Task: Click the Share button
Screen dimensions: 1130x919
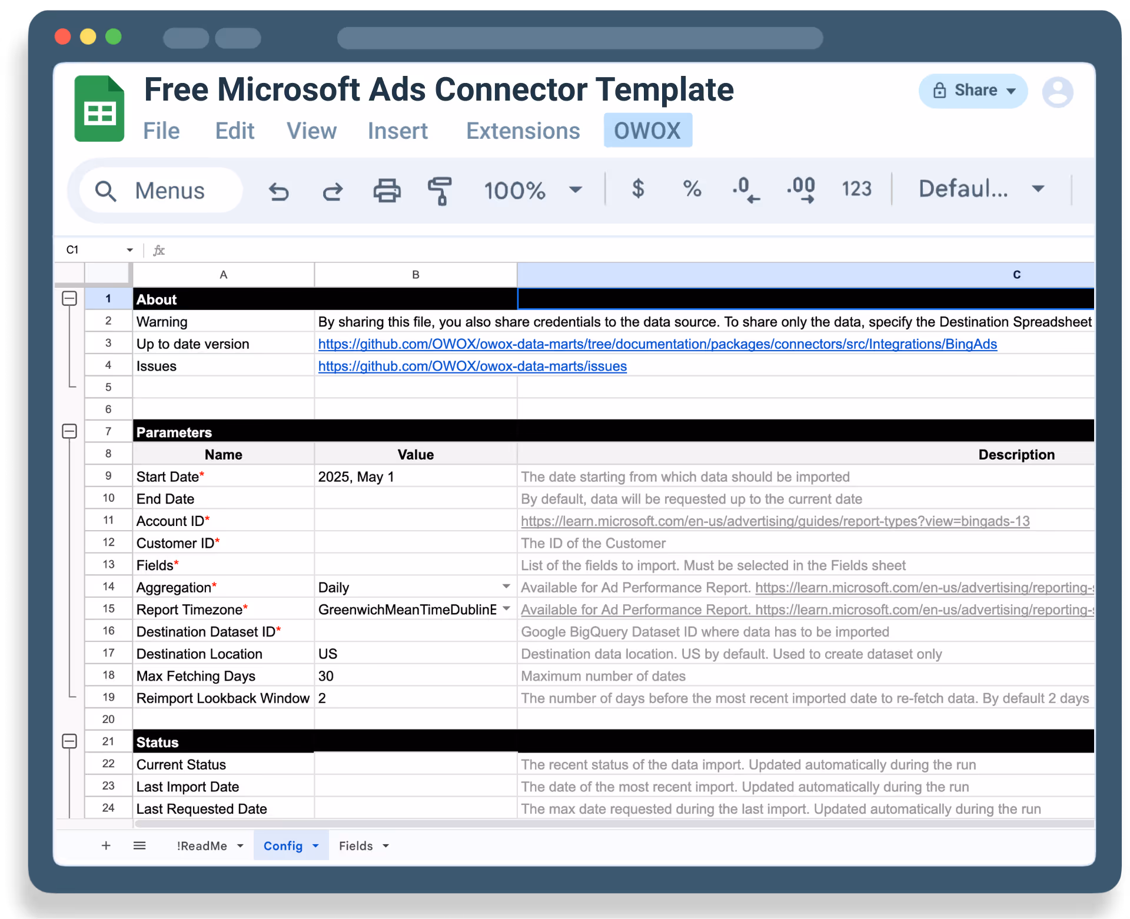Action: (973, 91)
